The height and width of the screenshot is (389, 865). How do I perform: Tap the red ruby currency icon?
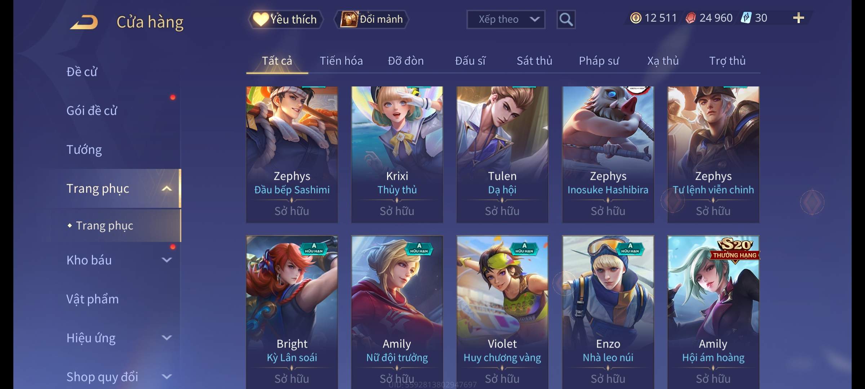690,18
